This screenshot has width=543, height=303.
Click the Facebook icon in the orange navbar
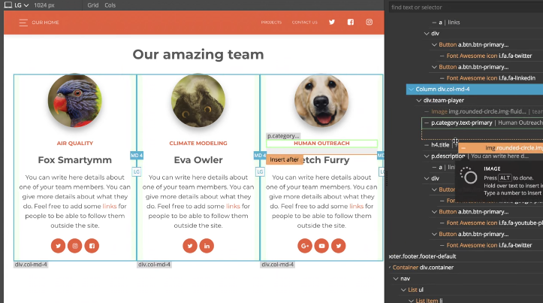(x=351, y=23)
